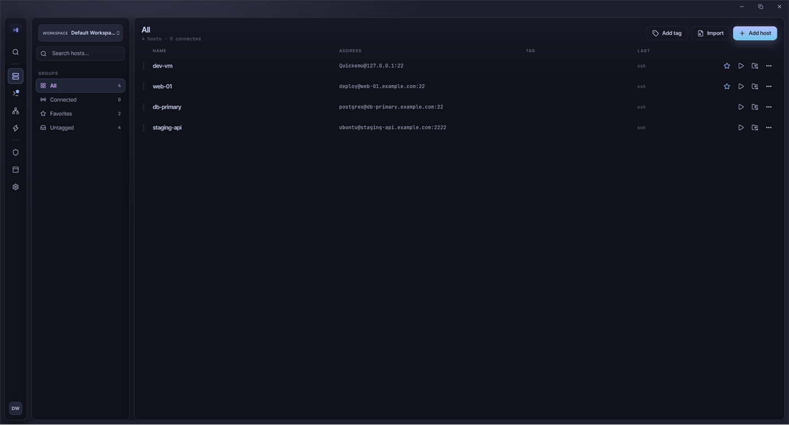Toggle favorite star on dev-vm
This screenshot has height=425, width=789.
(726, 66)
